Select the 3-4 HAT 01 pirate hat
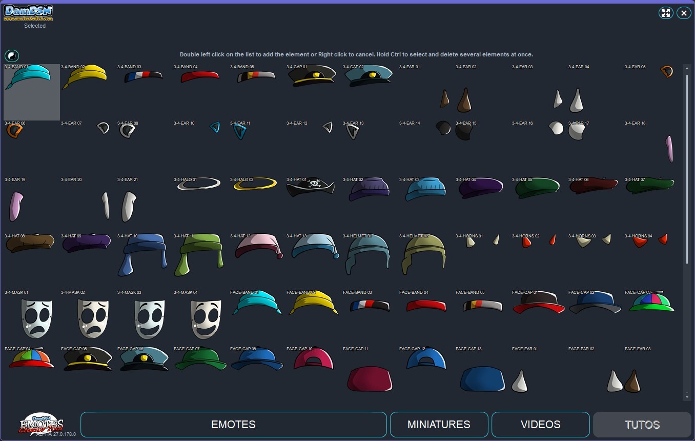The height and width of the screenshot is (441, 695). click(311, 188)
